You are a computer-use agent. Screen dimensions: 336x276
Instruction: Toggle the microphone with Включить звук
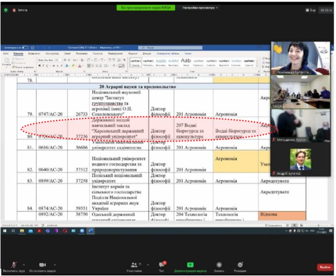pos(14,267)
